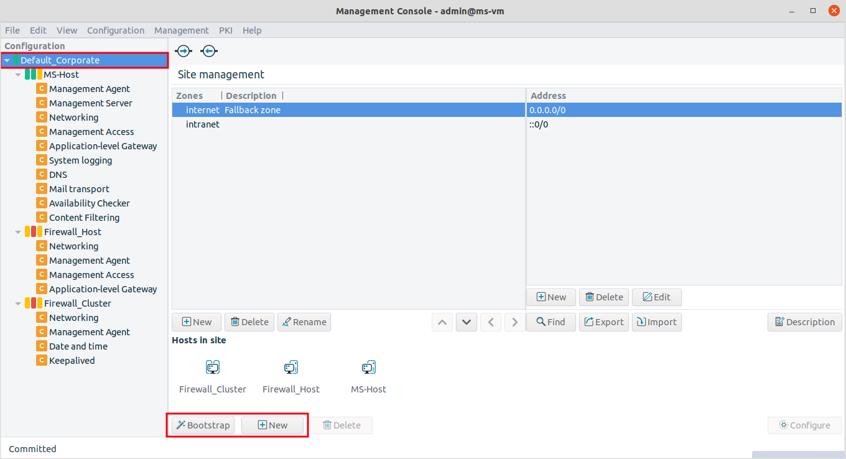This screenshot has height=459, width=846.
Task: Select Management Access under Firewall_Host
Action: pyautogui.click(x=91, y=275)
